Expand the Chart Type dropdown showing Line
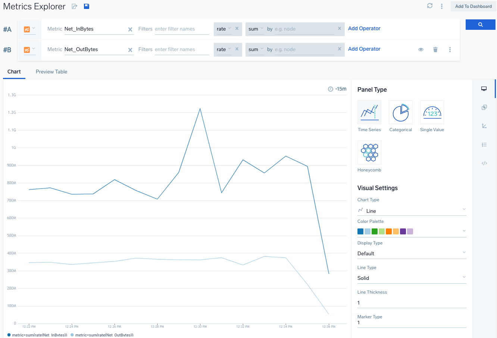Viewport: 497px width, 338px height. (412, 211)
